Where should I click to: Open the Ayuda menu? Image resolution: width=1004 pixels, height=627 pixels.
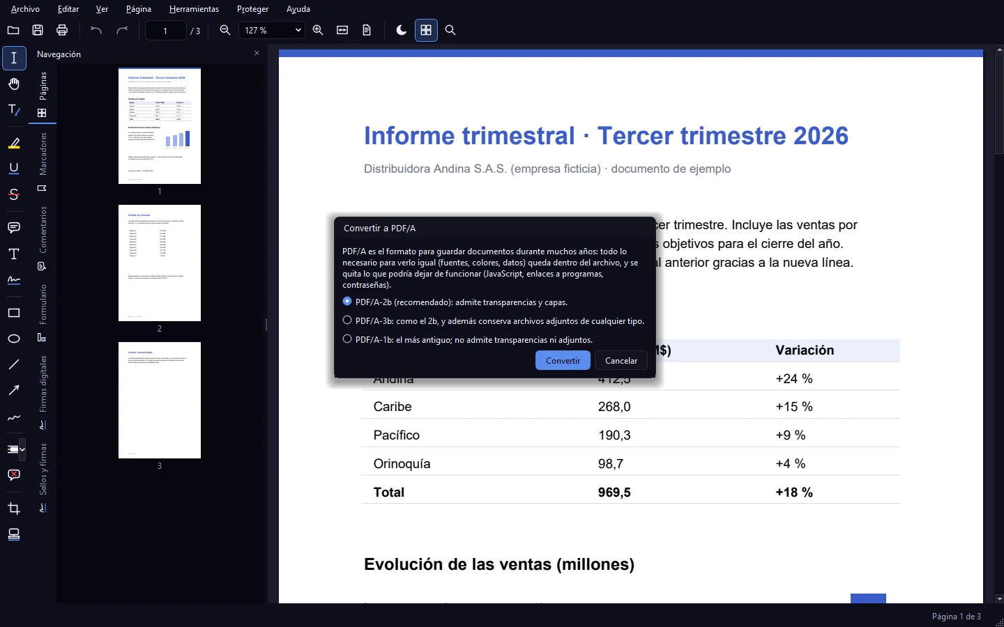[x=298, y=9]
